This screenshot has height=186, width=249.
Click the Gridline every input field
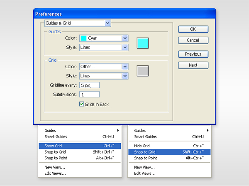pos(89,85)
